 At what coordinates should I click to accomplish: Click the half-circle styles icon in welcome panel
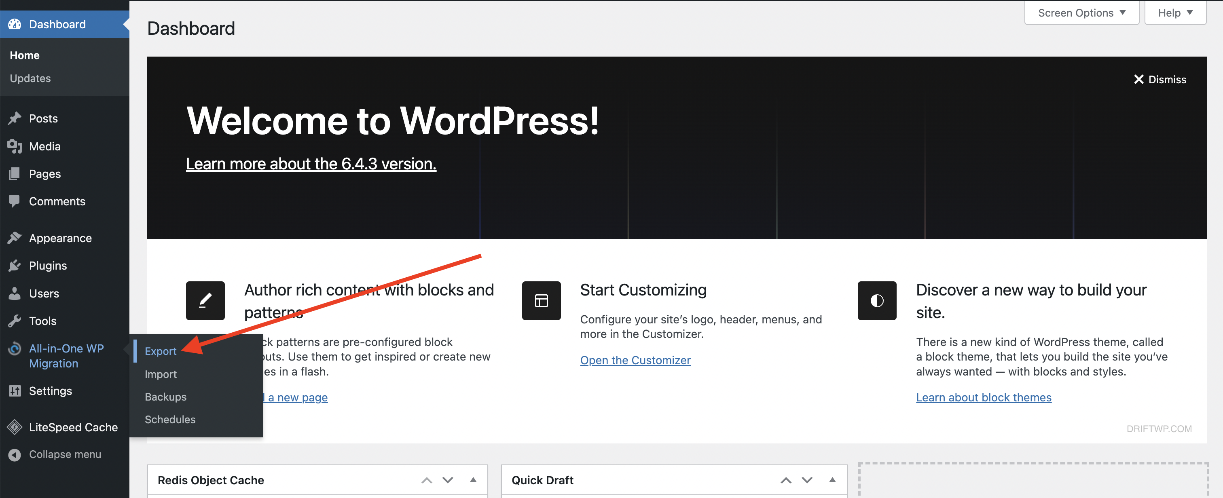tap(877, 300)
